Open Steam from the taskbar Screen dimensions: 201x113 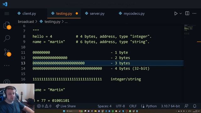[x=120, y=111]
